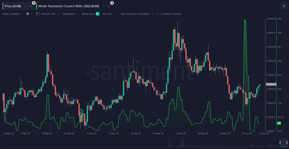This screenshot has height=149, width=289.
Task: Click the Ethereum icon above Whale Transaction Count
Action: (112, 3)
